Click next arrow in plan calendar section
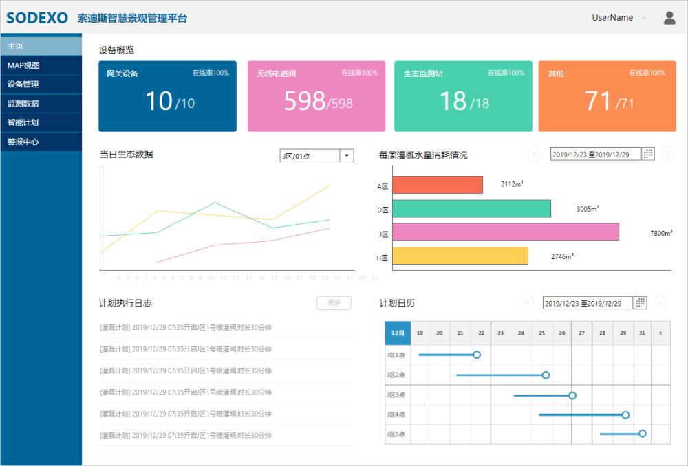Image resolution: width=688 pixels, height=466 pixels. click(x=658, y=303)
